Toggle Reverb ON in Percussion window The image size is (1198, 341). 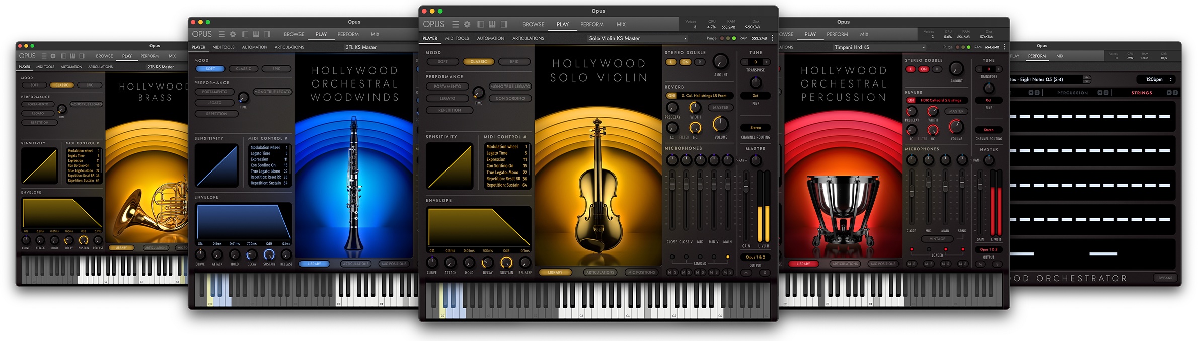[911, 100]
